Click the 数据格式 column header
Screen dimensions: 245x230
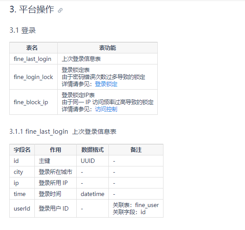(93, 150)
